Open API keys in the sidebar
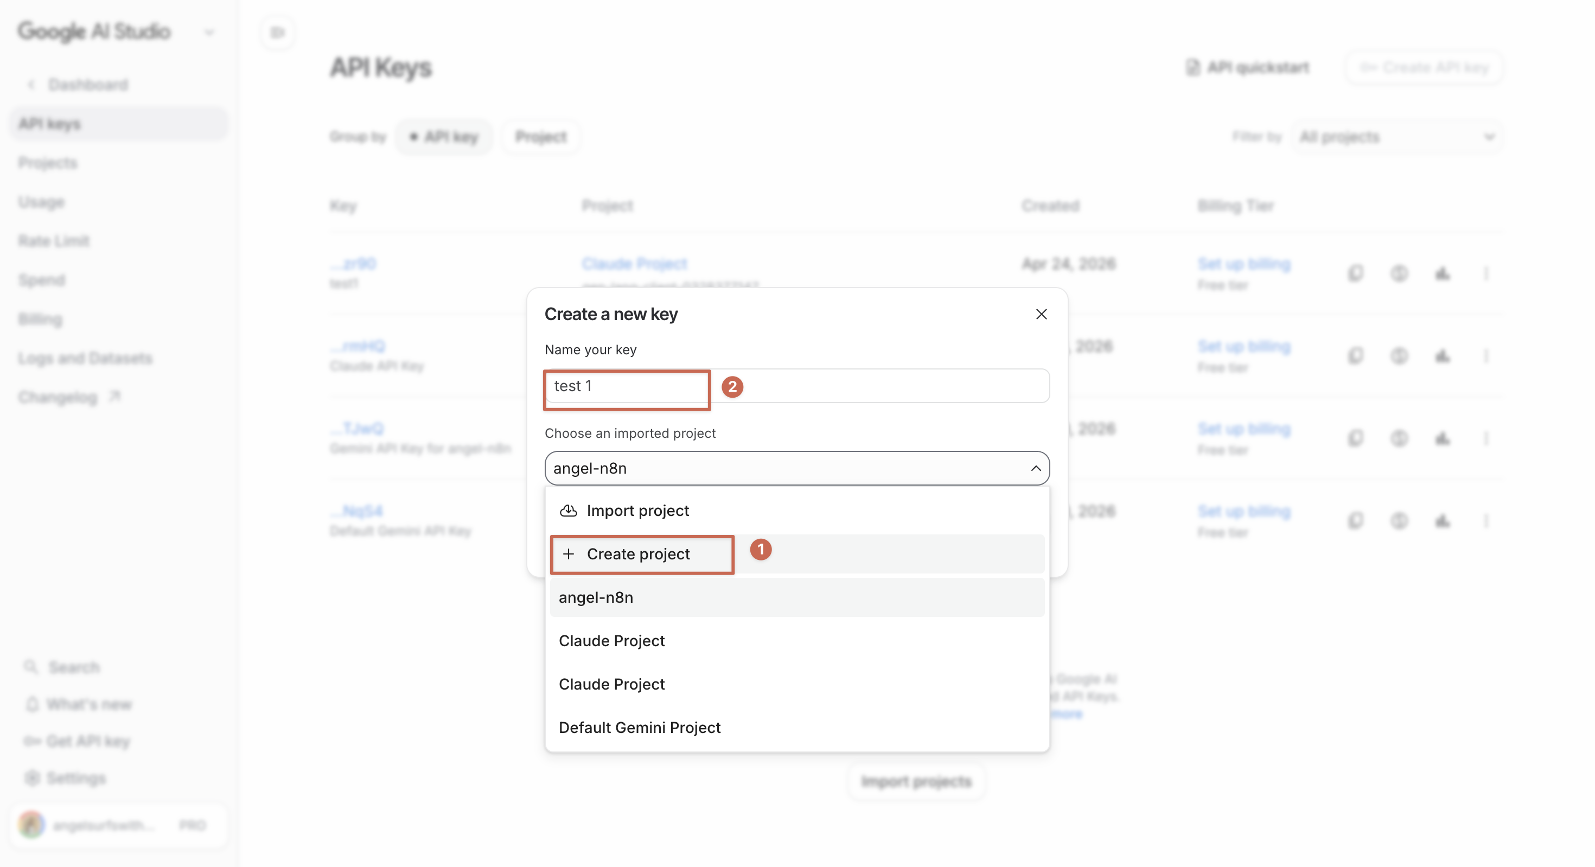This screenshot has width=1595, height=867. click(118, 124)
